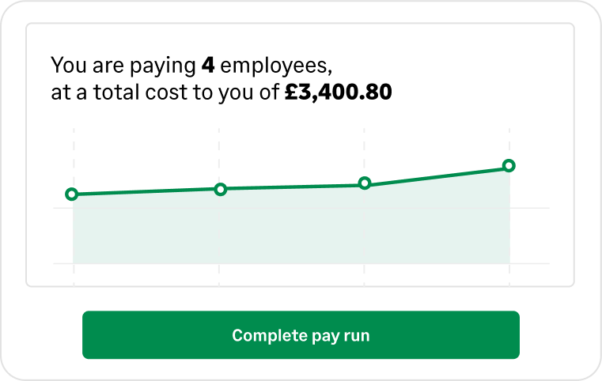
Task: Click the steep line segment before last point
Action: 437,175
